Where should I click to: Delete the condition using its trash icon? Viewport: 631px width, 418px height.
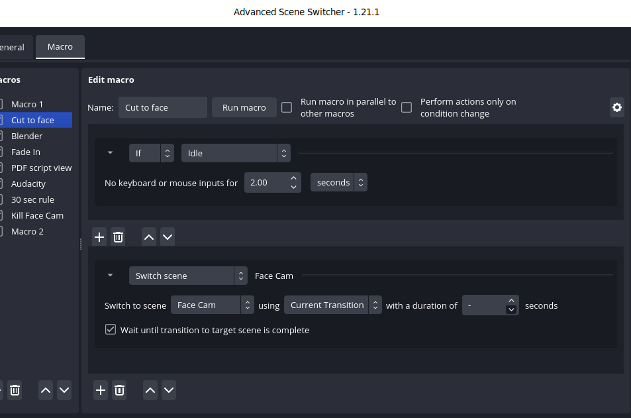(x=117, y=236)
